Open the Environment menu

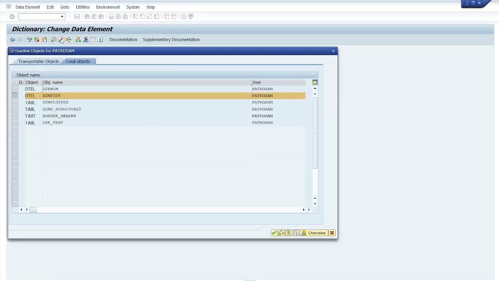click(x=108, y=7)
